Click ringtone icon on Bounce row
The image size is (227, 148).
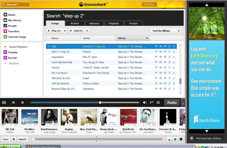point(174,89)
